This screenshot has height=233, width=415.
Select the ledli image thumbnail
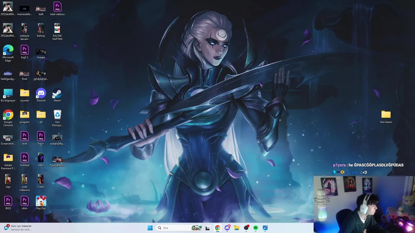pos(41,10)
